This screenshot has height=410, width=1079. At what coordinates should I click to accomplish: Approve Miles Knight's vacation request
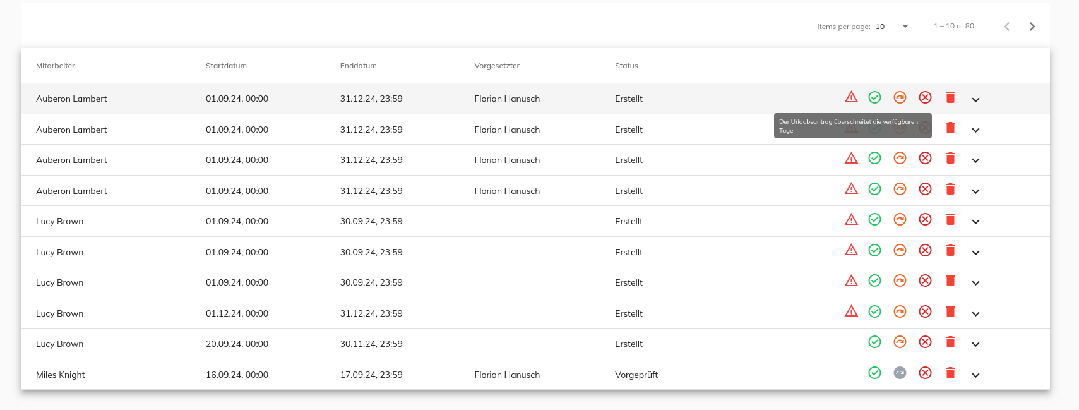click(874, 373)
